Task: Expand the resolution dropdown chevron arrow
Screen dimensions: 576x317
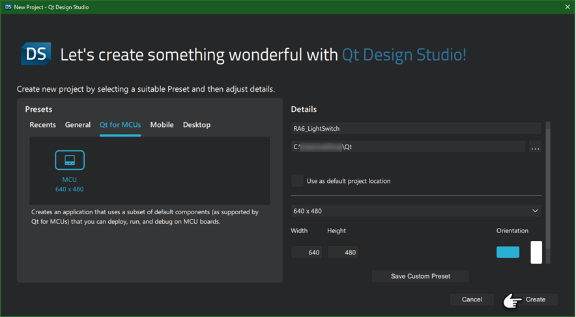Action: pyautogui.click(x=535, y=211)
